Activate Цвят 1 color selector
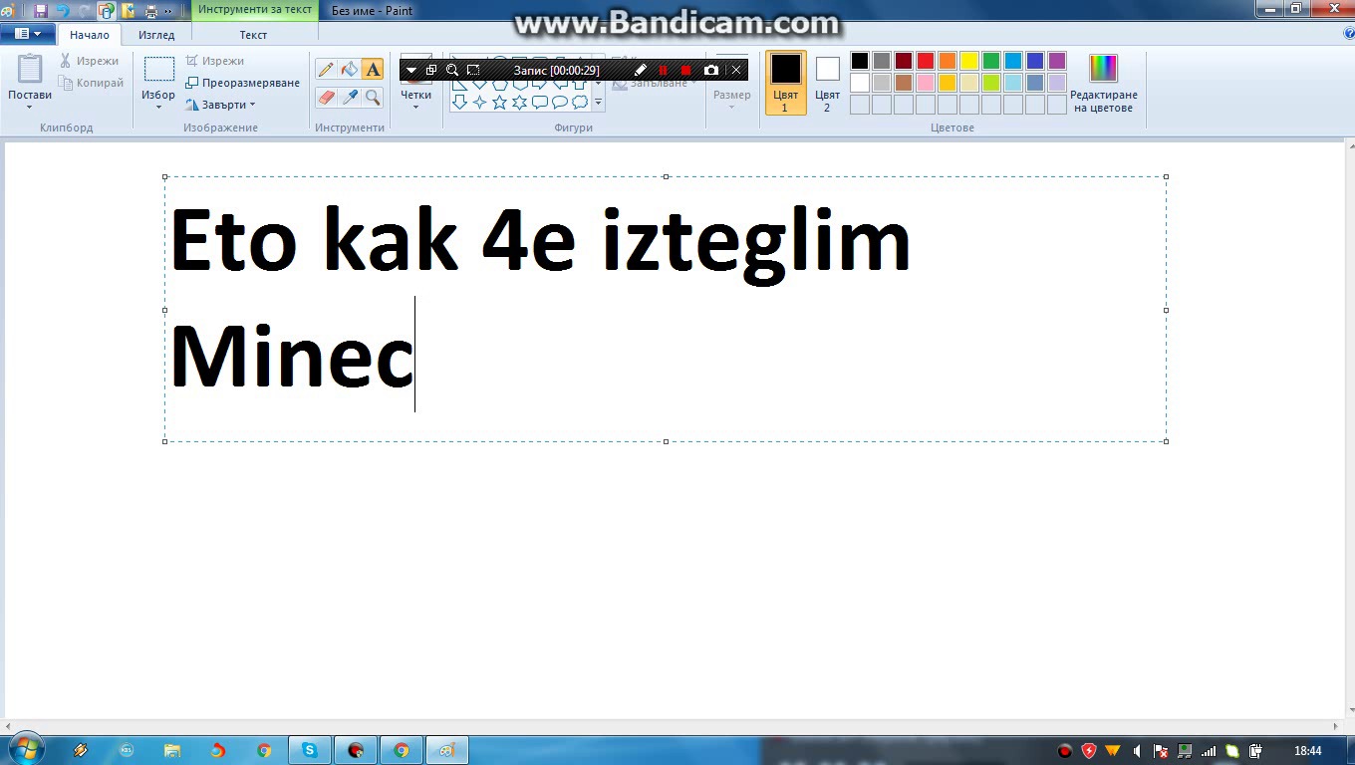 tap(785, 83)
